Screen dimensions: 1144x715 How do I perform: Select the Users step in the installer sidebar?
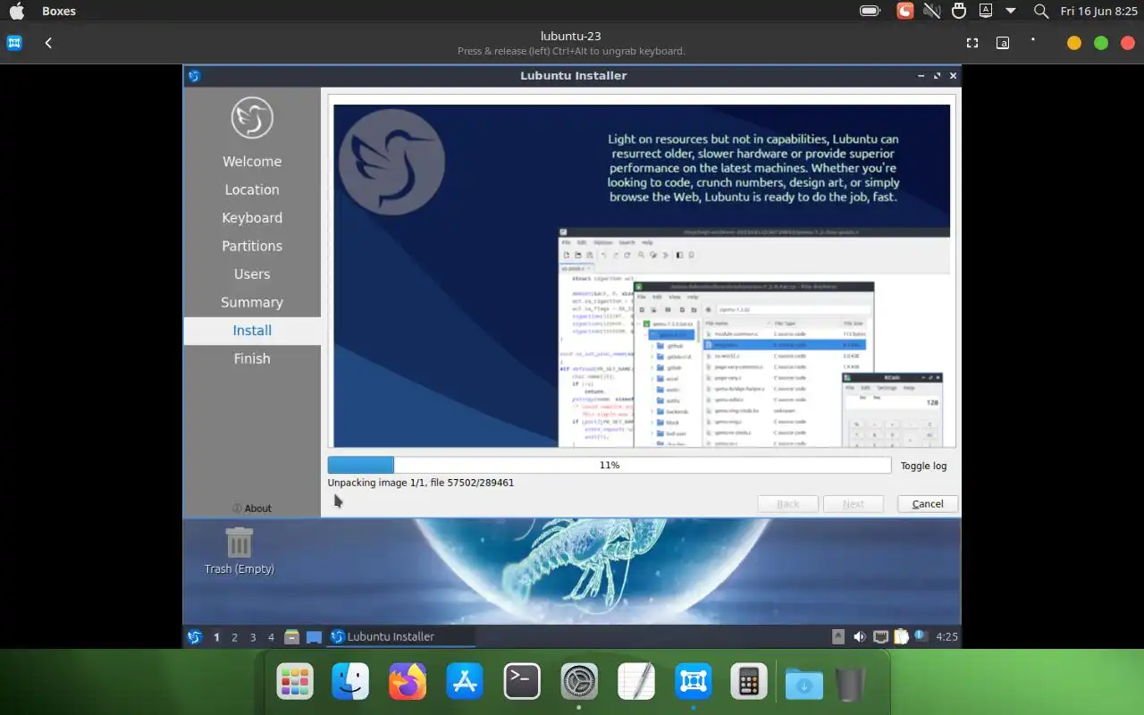(252, 274)
